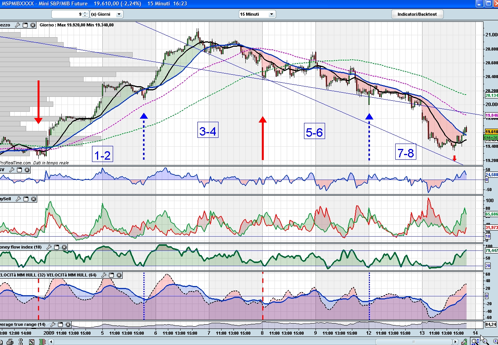Open wrench settings for VELOCITà MM HULL
This screenshot has height=345, width=498.
pyautogui.click(x=104, y=275)
